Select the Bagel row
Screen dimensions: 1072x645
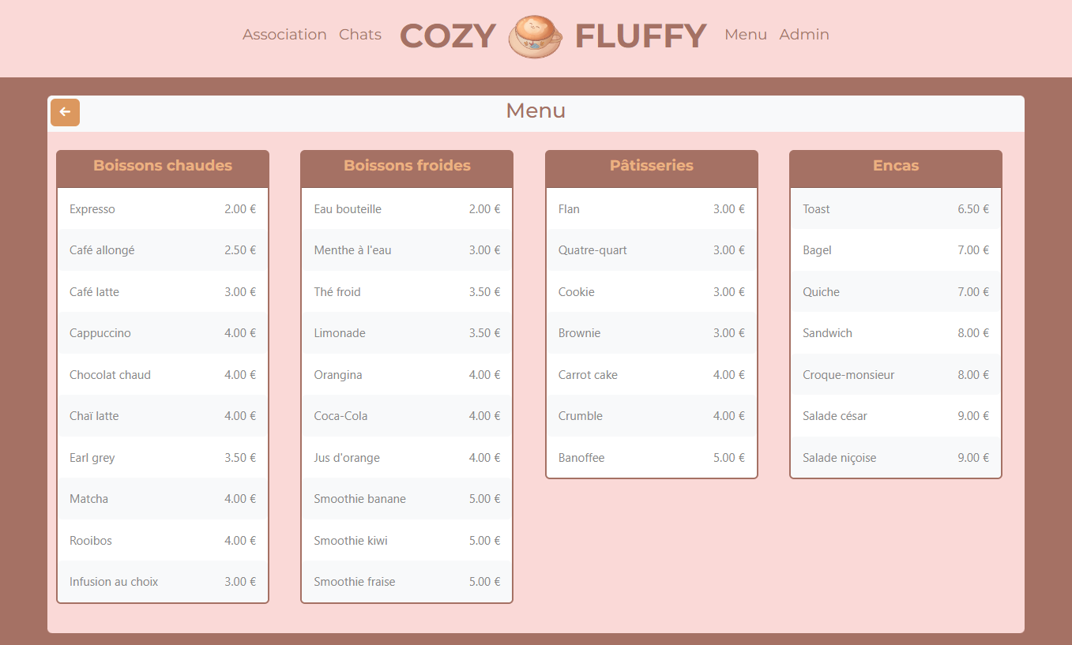[896, 250]
